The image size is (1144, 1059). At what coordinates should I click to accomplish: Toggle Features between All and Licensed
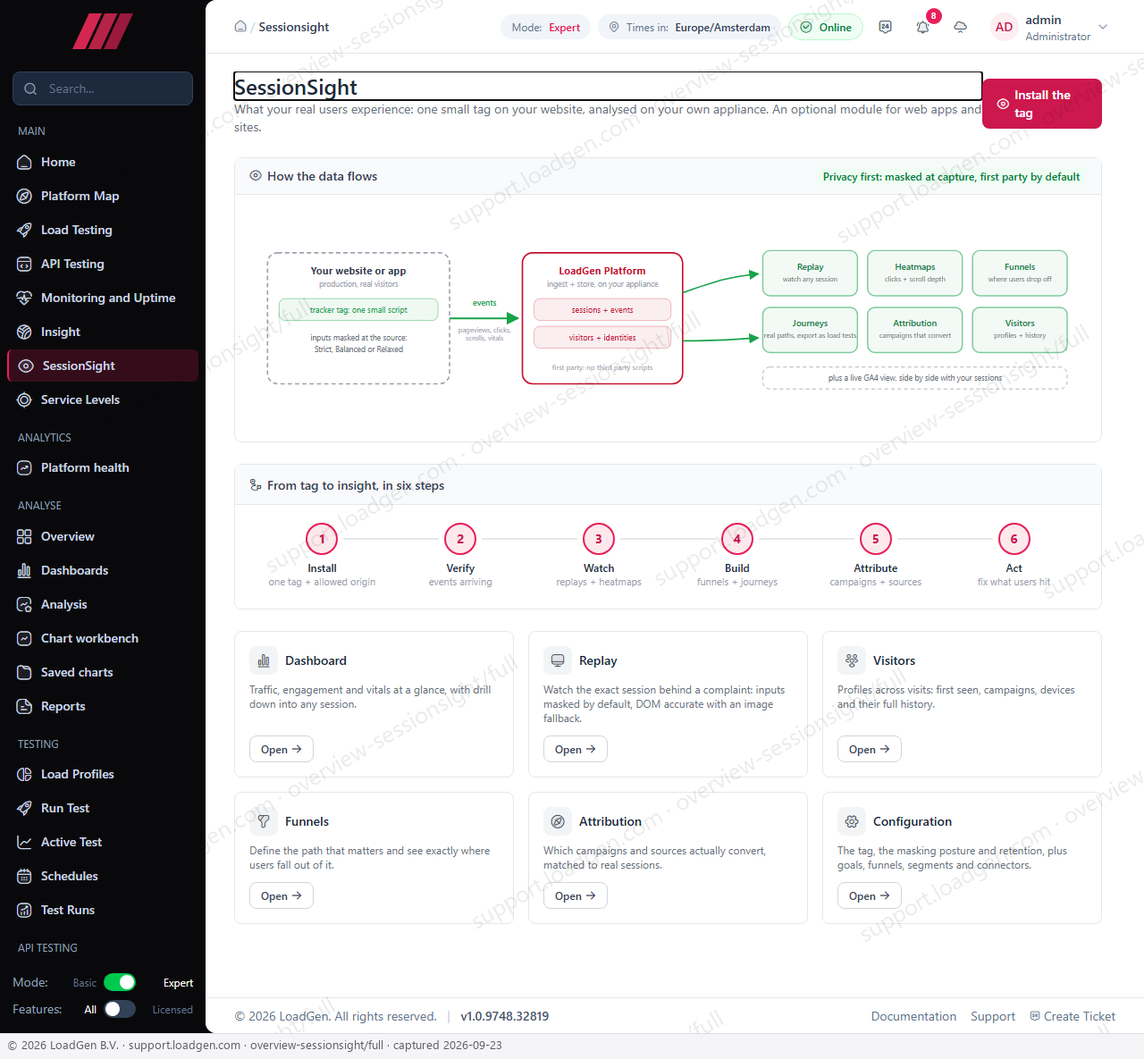(x=120, y=1009)
